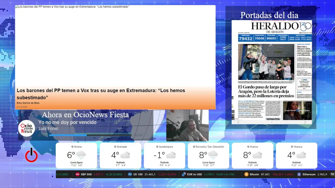Viewport: 335px width, 188px height.
Task: Click the Bitcoin orange coin icon
Action: 246,174
